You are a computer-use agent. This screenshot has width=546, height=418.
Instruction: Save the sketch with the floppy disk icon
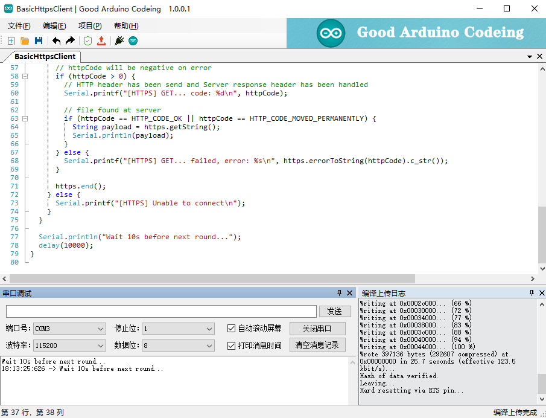(x=39, y=40)
